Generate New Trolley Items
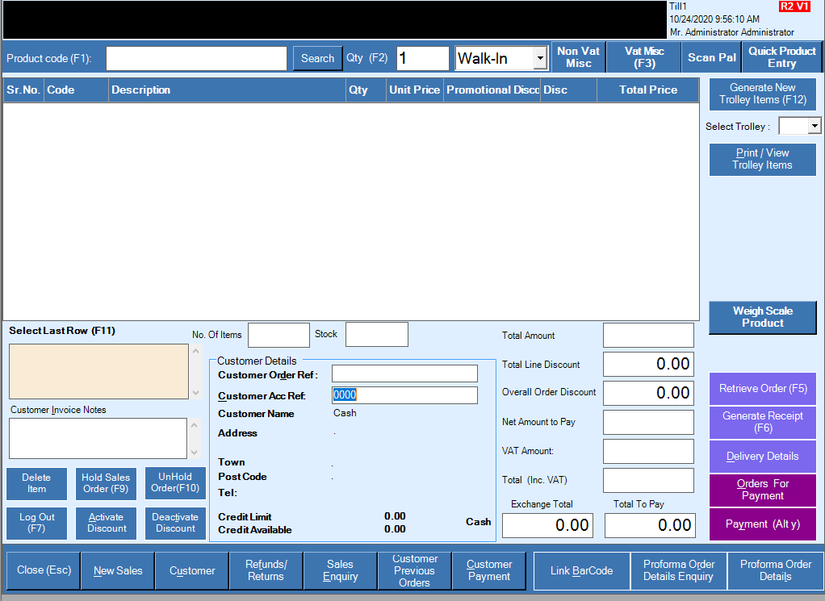This screenshot has width=825, height=601. (x=762, y=94)
